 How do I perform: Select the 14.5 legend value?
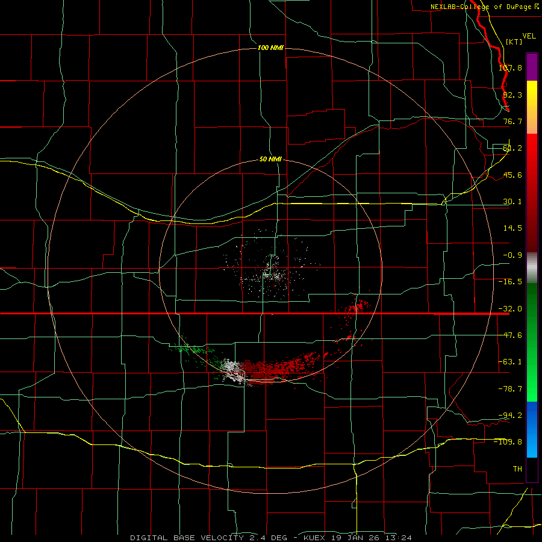(512, 228)
